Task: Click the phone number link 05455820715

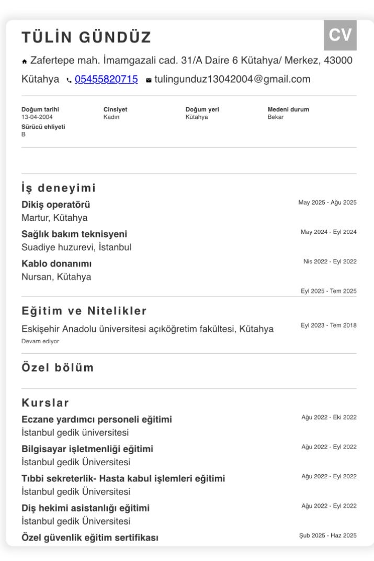Action: (x=106, y=79)
